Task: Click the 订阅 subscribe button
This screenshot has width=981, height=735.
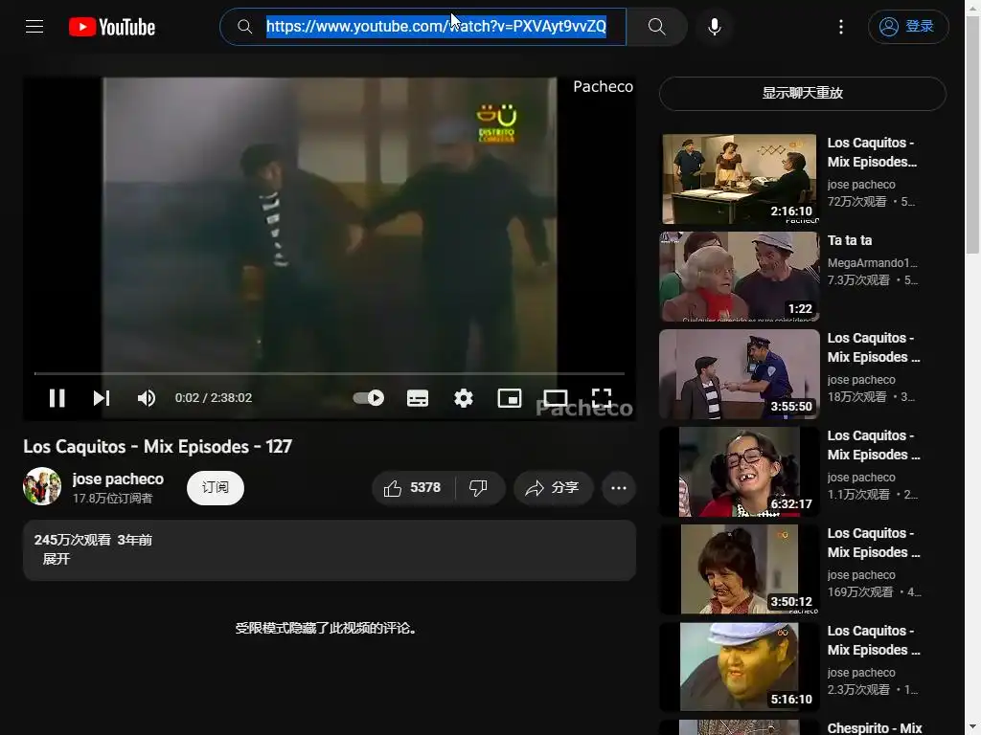Action: 216,487
